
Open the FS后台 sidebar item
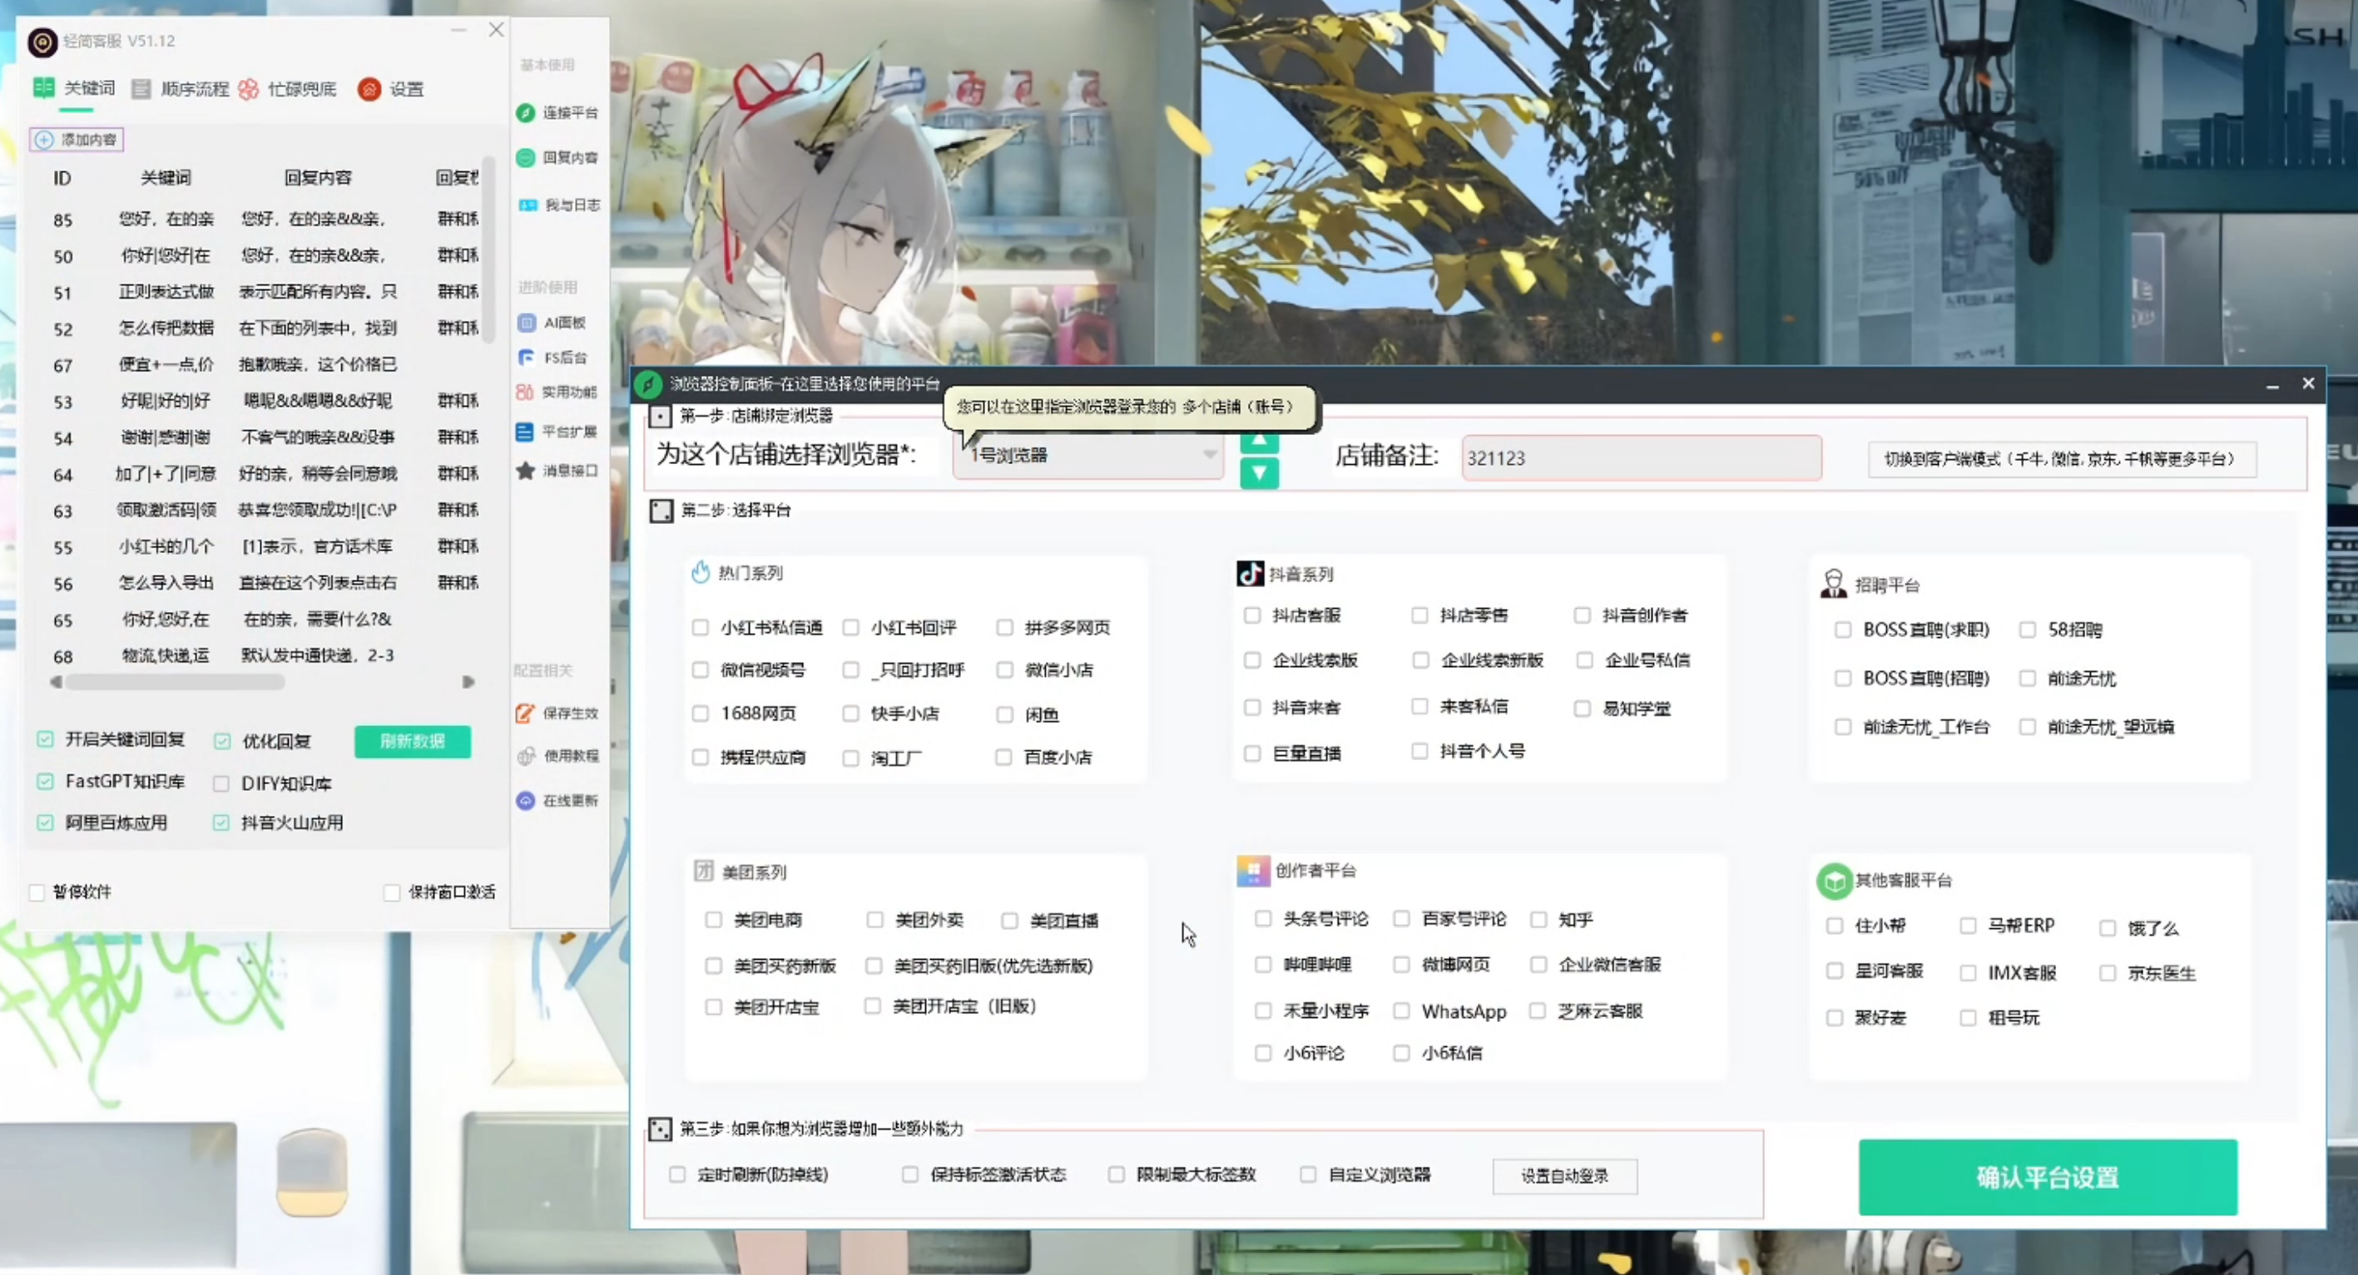pyautogui.click(x=552, y=357)
